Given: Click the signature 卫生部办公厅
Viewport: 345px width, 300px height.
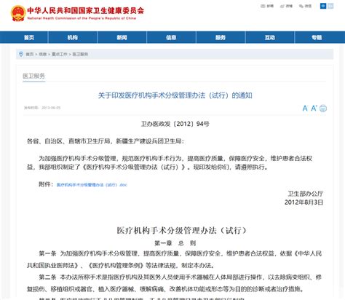Looking at the screenshot, I should pos(305,194).
